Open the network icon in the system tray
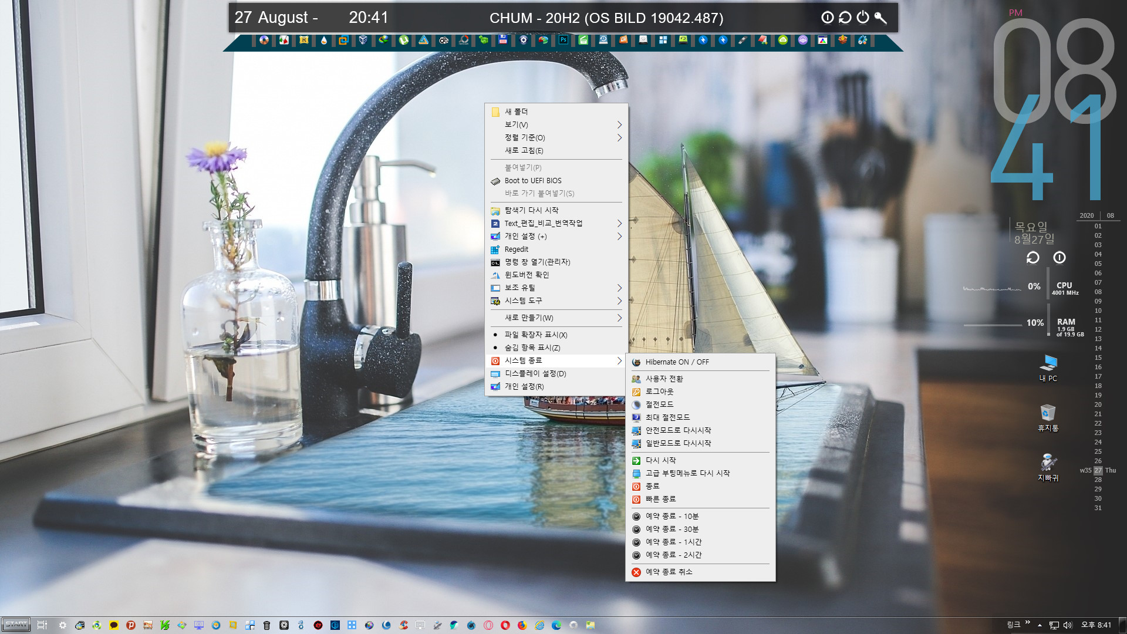Screen dimensions: 1127x634 tap(1054, 625)
